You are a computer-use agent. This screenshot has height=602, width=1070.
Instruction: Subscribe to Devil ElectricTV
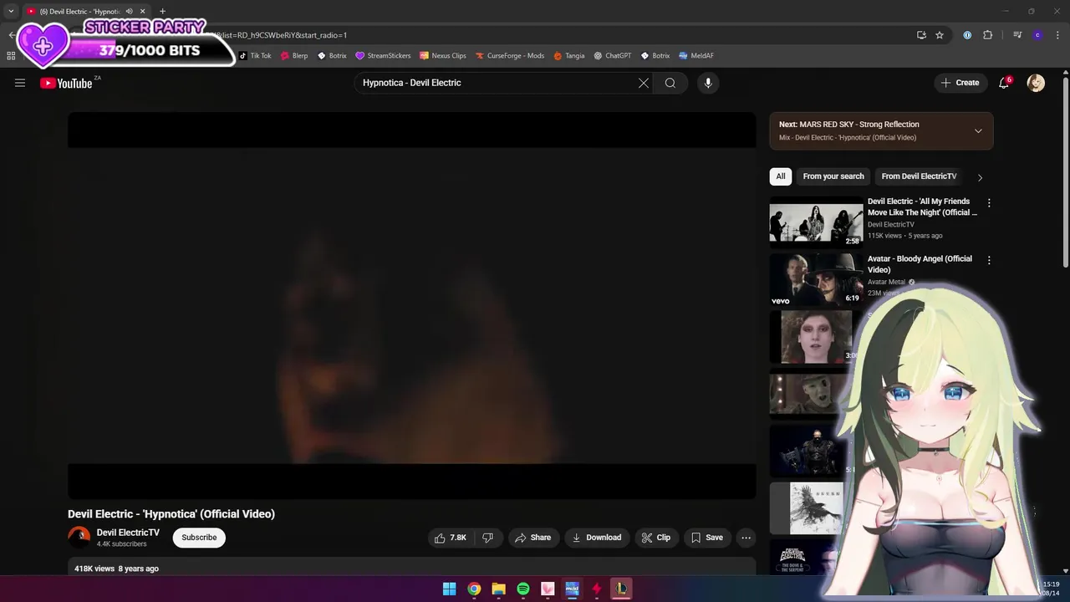199,538
